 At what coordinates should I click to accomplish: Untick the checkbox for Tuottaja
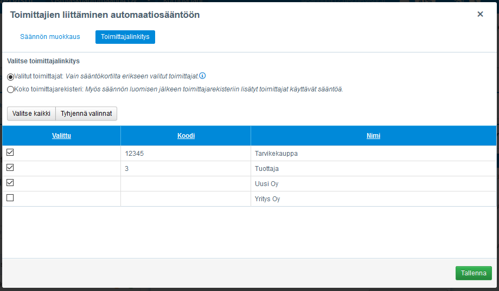(x=10, y=168)
